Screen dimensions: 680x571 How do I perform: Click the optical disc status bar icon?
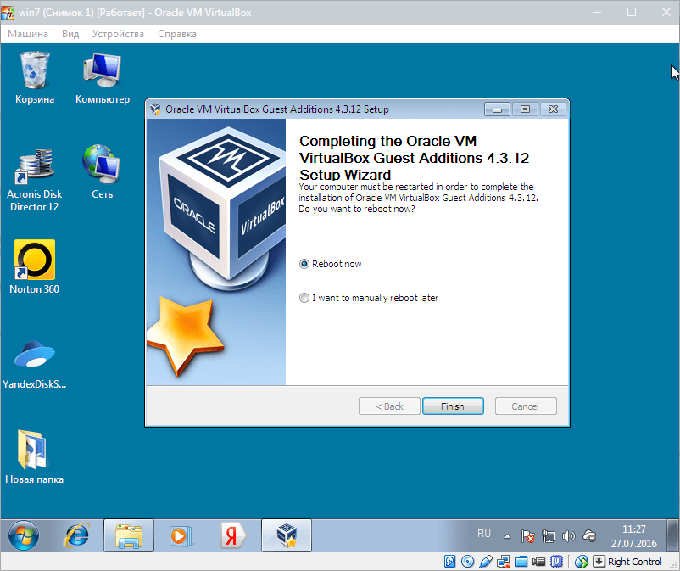tap(468, 562)
